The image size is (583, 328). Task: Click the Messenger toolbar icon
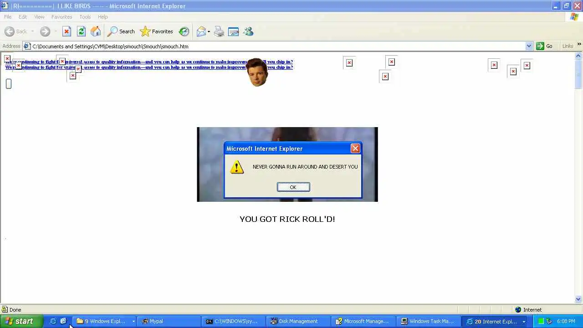pyautogui.click(x=248, y=31)
